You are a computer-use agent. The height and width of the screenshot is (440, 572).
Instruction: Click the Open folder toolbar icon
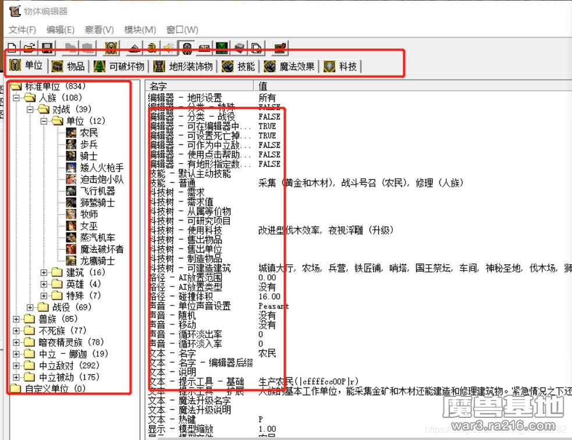[29, 48]
